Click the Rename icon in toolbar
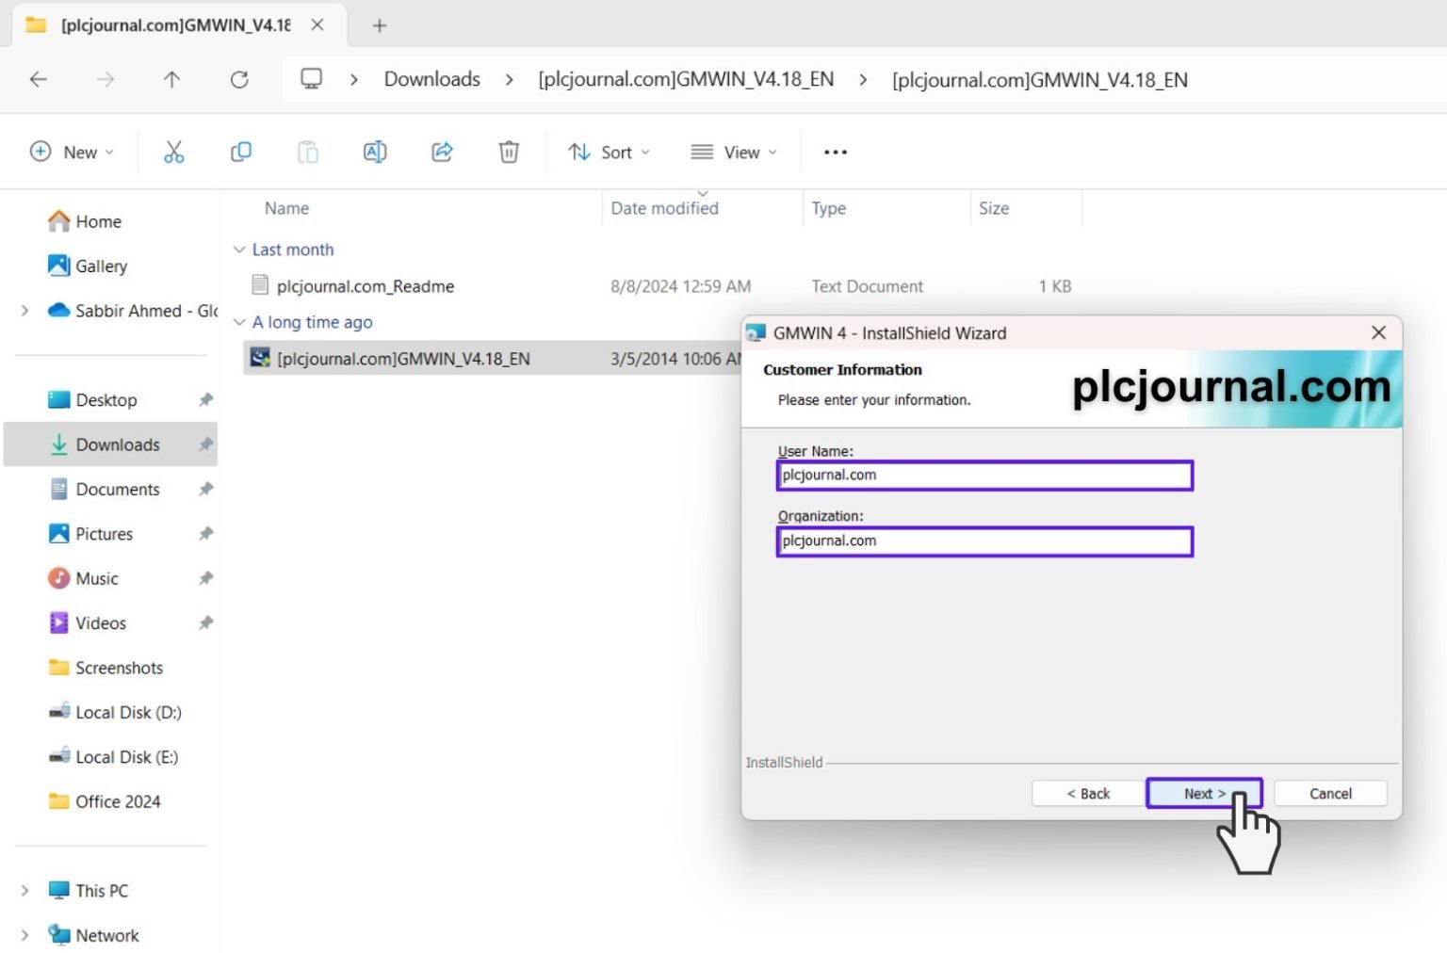 point(375,152)
